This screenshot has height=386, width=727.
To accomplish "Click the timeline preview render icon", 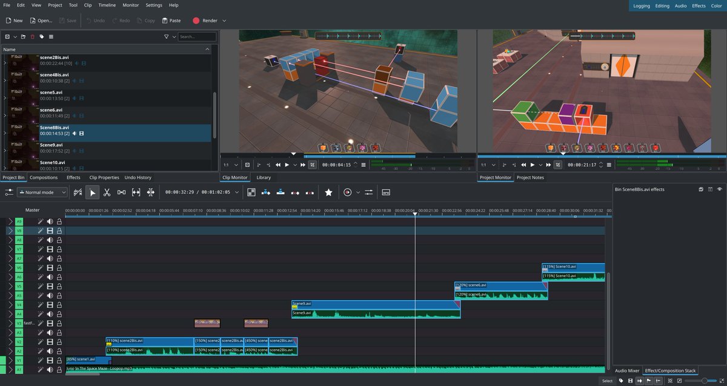I will click(348, 192).
